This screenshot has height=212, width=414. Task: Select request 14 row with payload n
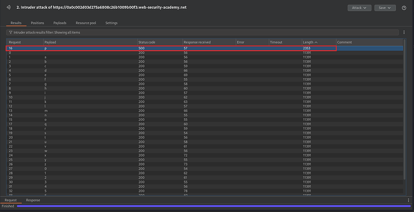[205, 115]
